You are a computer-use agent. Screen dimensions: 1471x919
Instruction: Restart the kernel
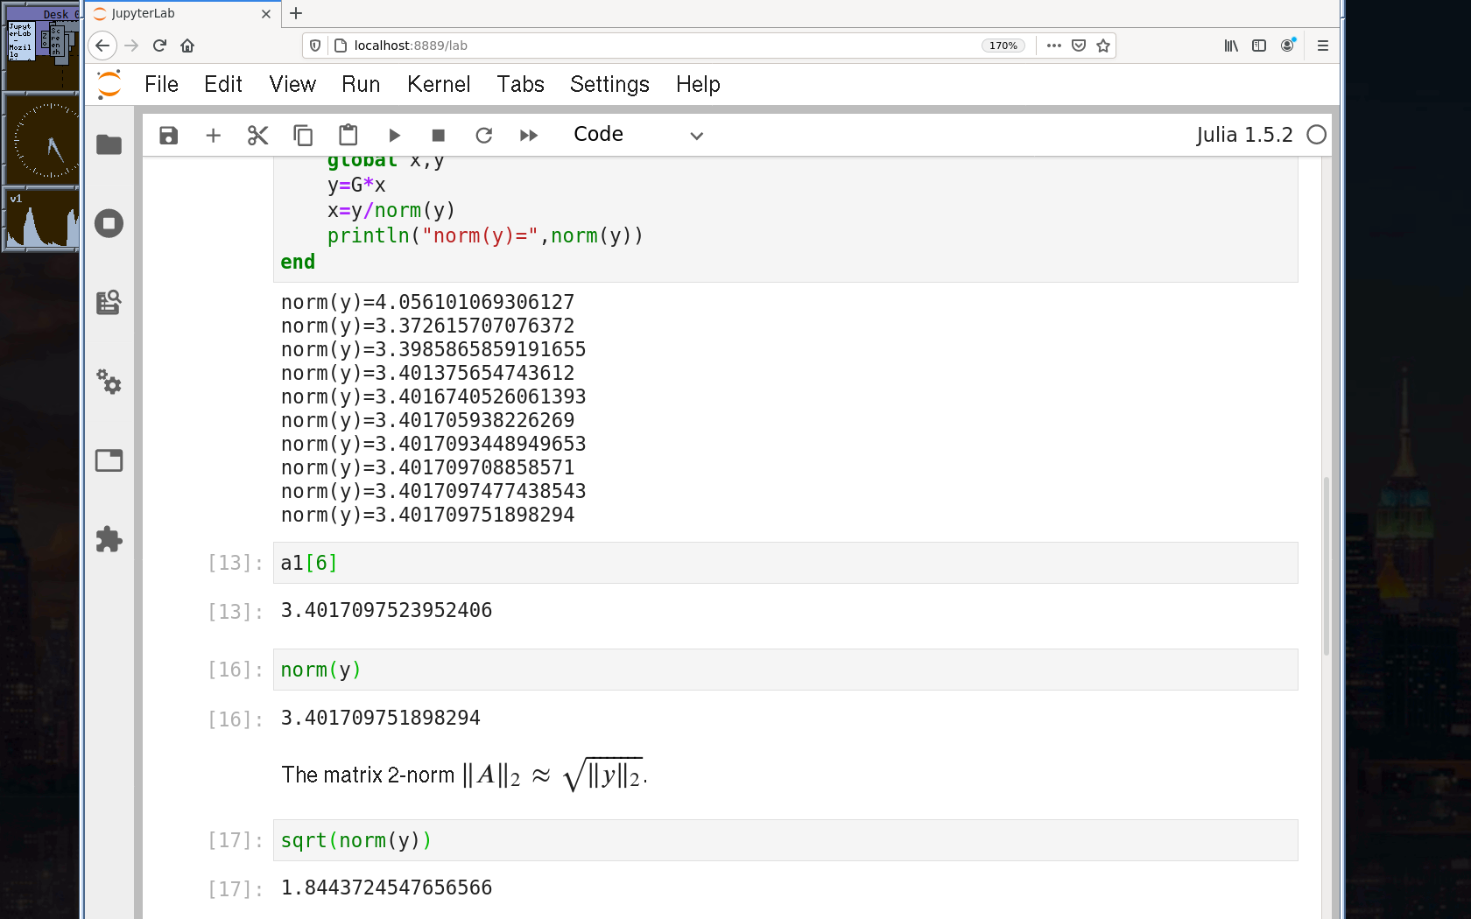click(x=483, y=135)
